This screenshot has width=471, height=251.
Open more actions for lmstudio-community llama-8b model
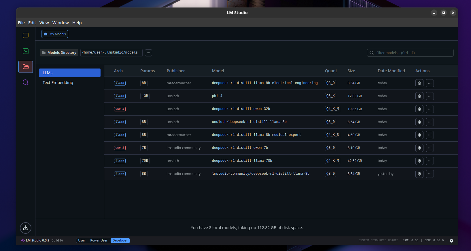430,174
